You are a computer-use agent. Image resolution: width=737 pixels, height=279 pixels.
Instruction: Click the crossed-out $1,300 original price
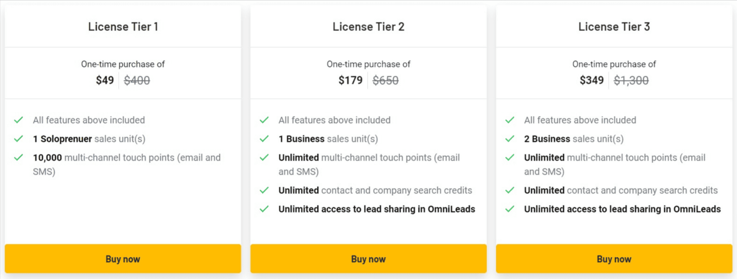click(x=631, y=80)
